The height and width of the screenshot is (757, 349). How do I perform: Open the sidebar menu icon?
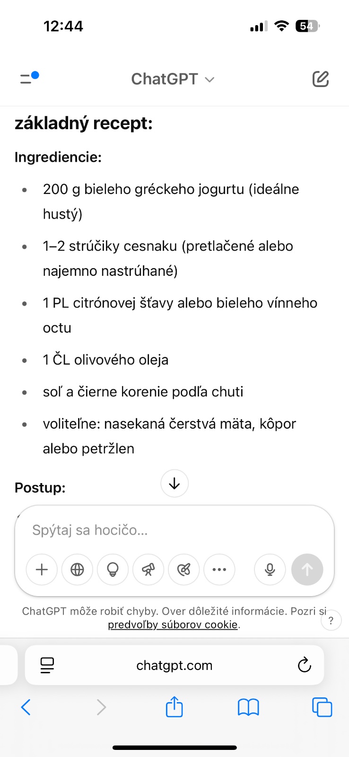(29, 78)
